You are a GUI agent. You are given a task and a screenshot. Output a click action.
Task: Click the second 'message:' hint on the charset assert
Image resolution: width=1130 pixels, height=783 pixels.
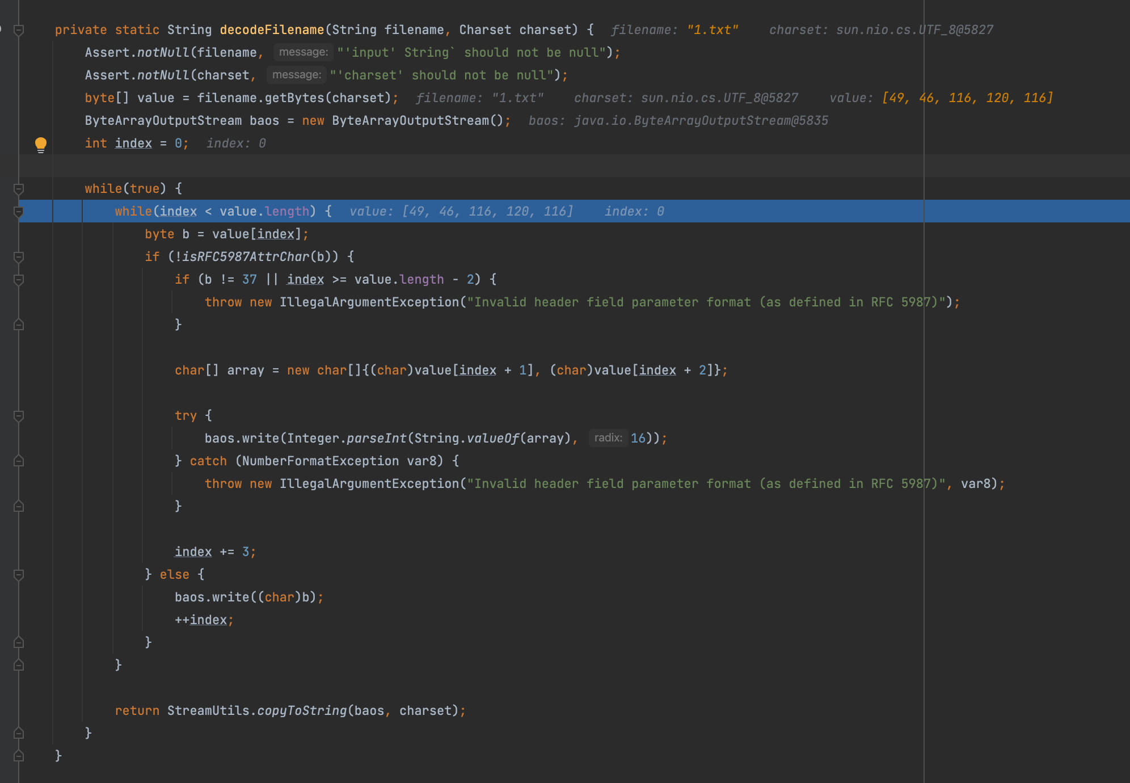pos(296,75)
